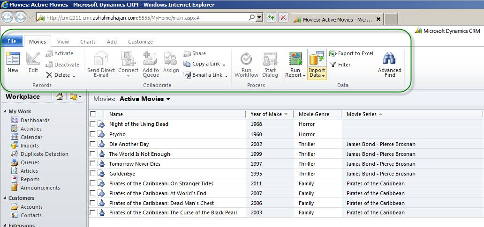Check the box for GoldenEye

92,173
